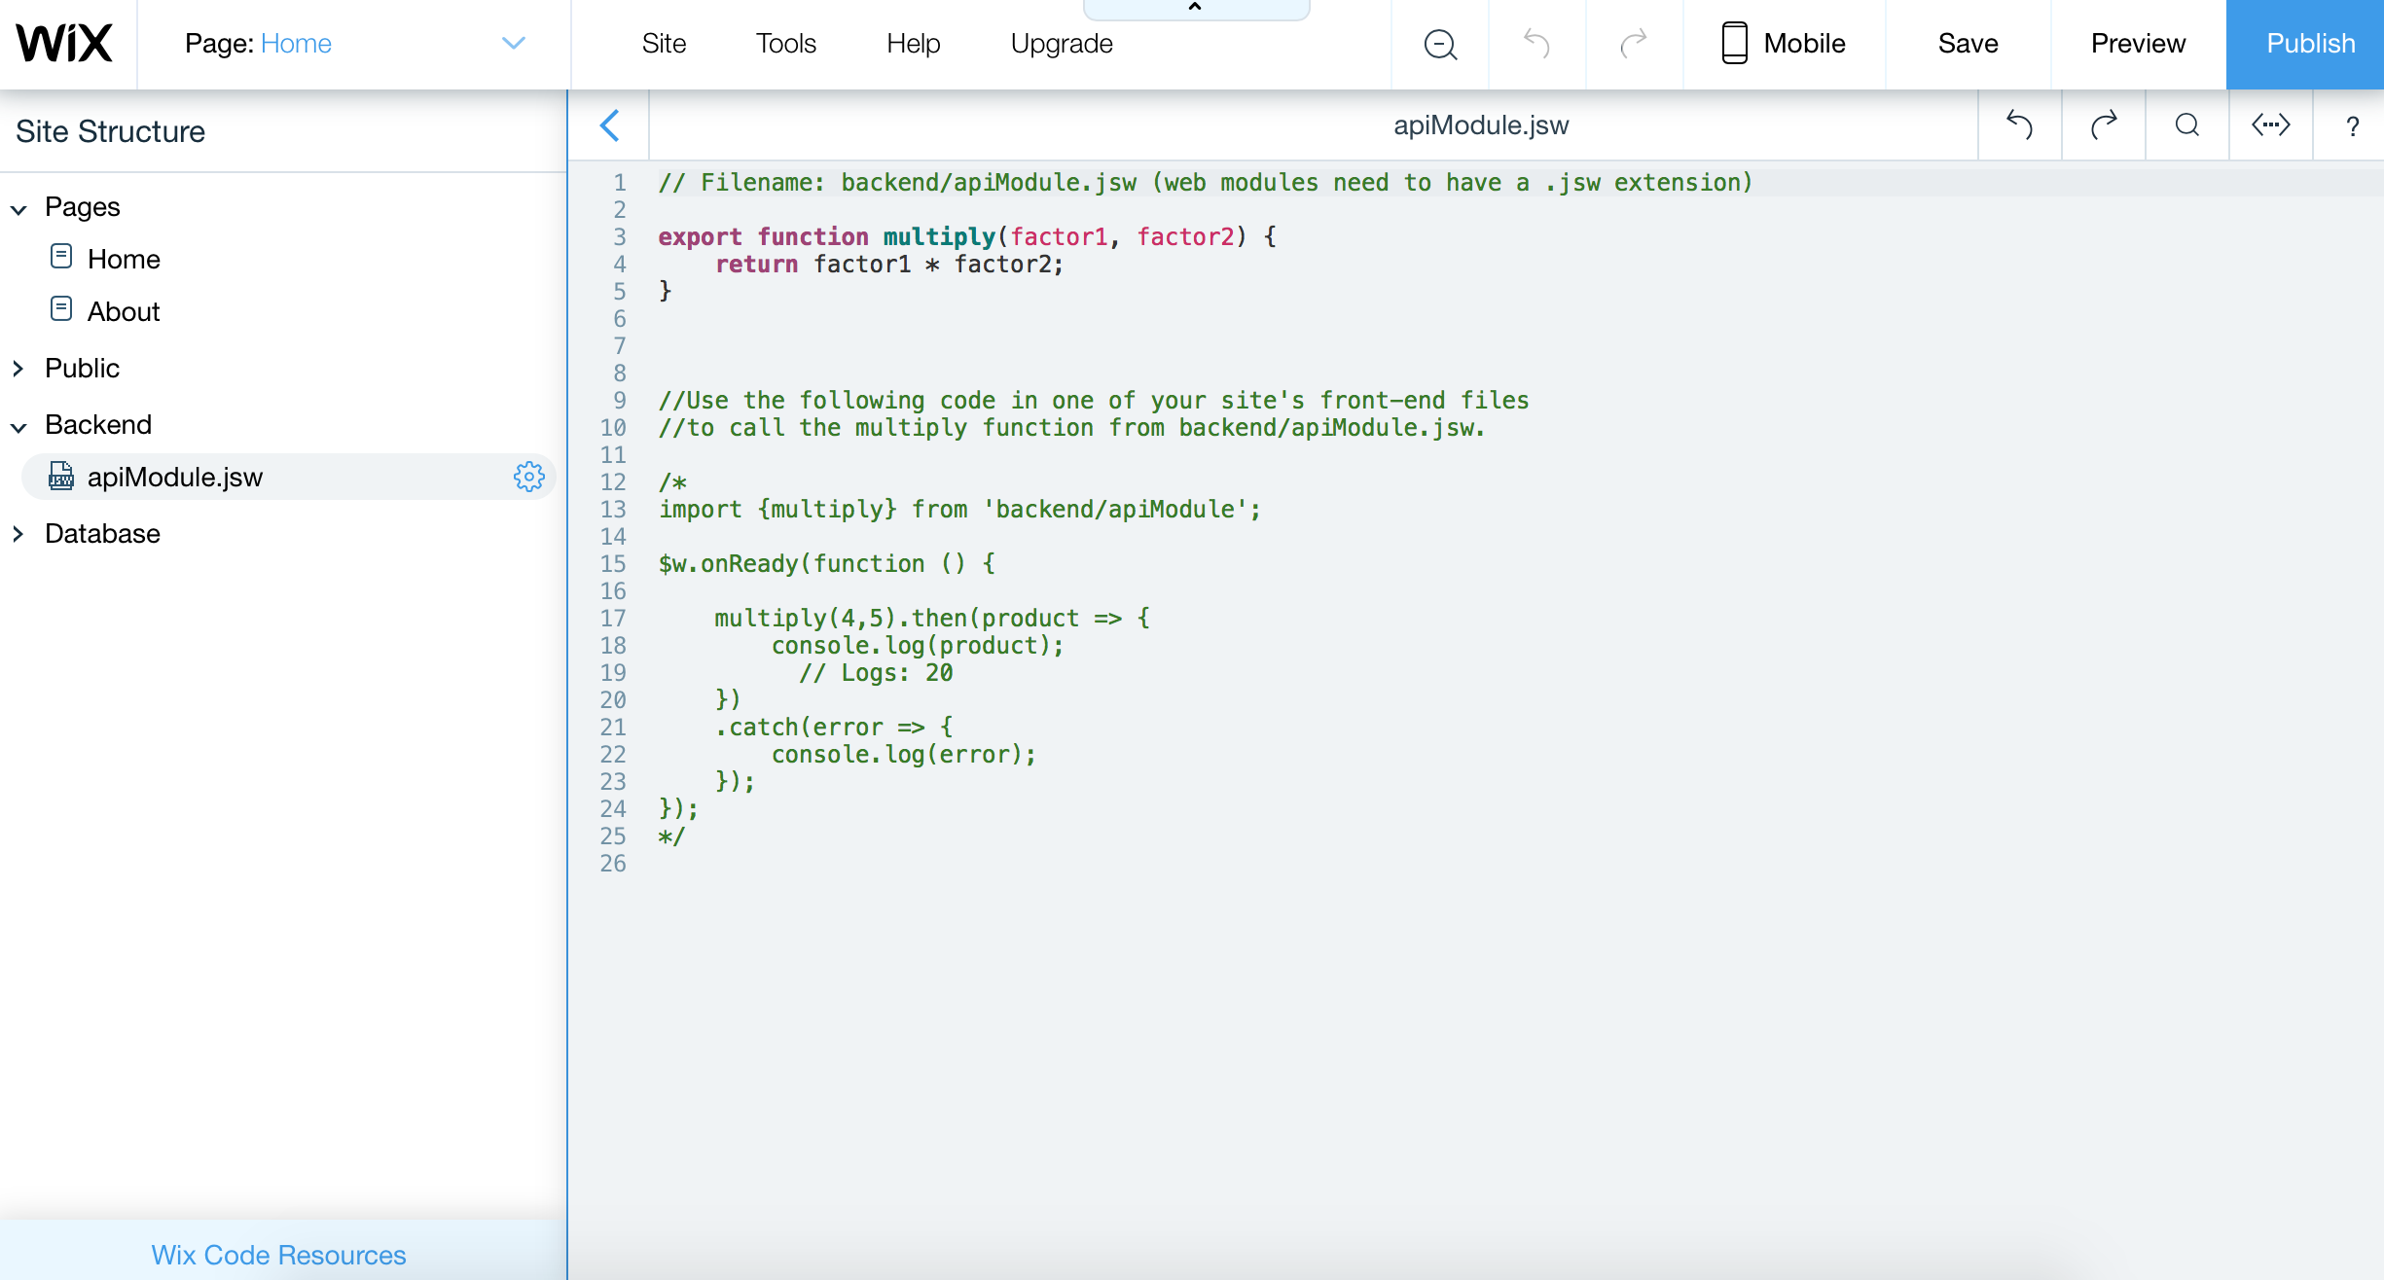This screenshot has height=1280, width=2384.
Task: Collapse the Backend section
Action: [x=18, y=427]
